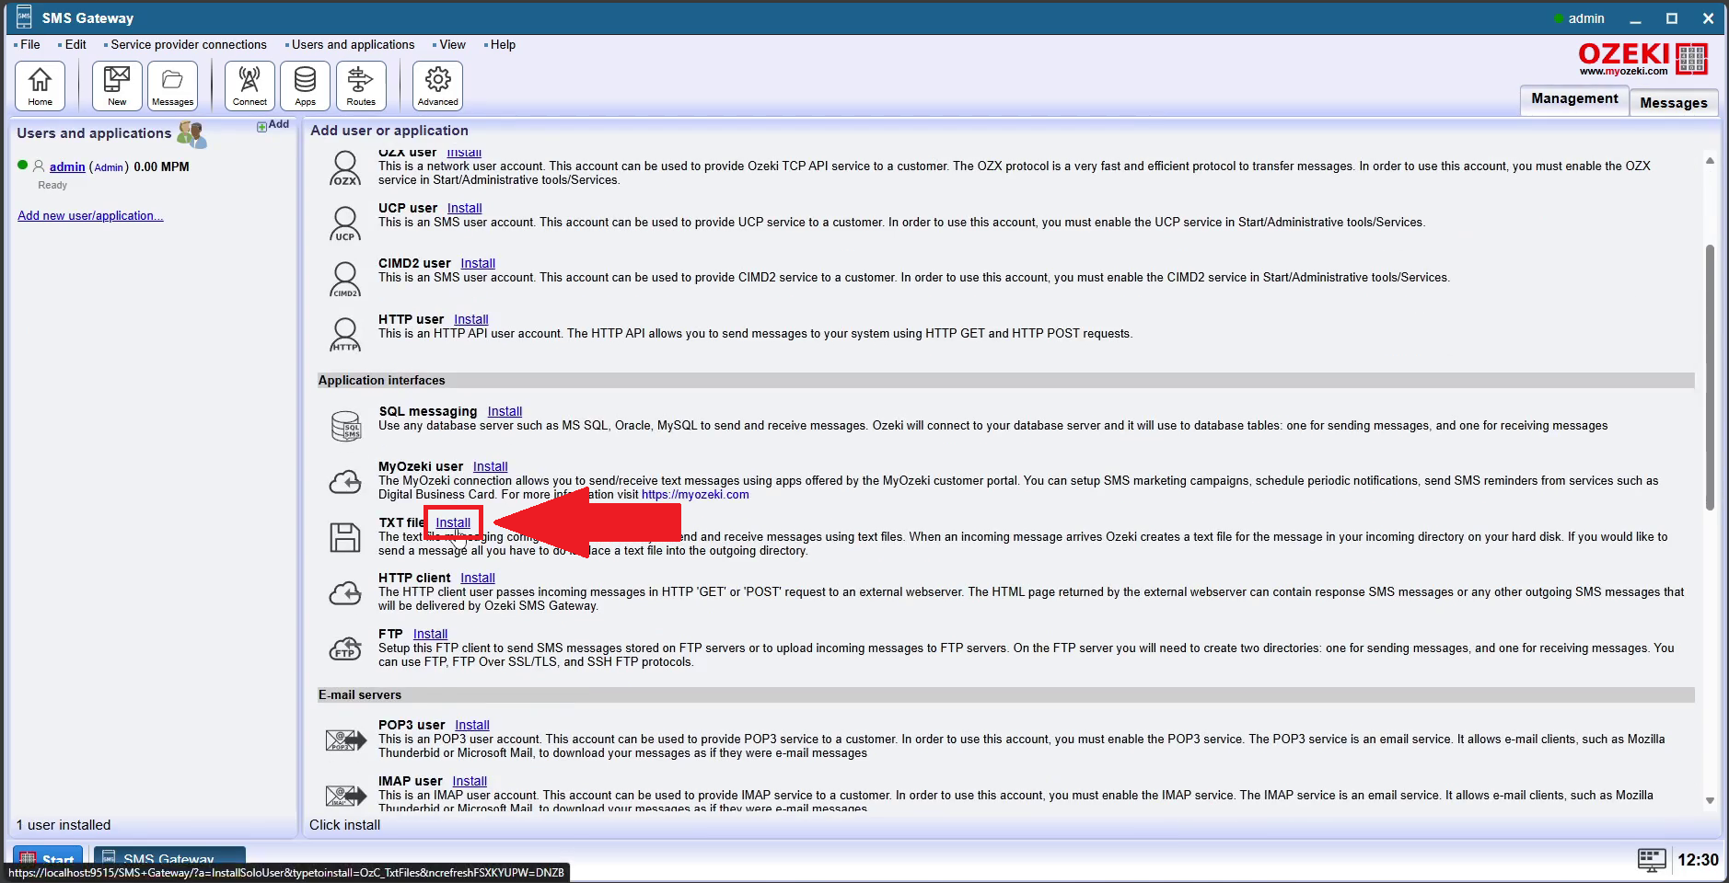Click the keyboard icon in the taskbar
The width and height of the screenshot is (1729, 883).
pyautogui.click(x=1652, y=860)
